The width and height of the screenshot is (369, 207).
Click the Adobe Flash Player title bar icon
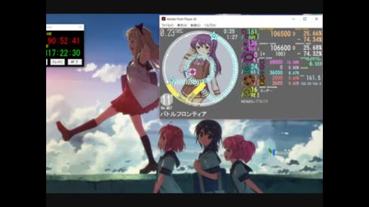click(x=164, y=19)
